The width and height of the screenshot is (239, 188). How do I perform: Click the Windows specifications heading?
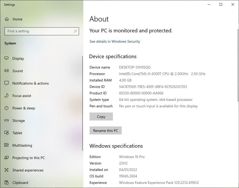point(116,146)
